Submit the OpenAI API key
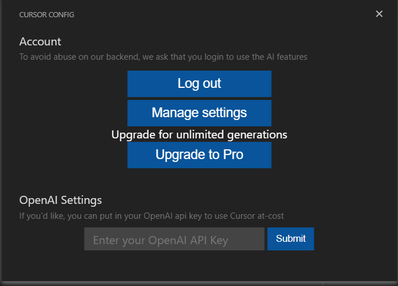398x286 pixels. tap(290, 239)
